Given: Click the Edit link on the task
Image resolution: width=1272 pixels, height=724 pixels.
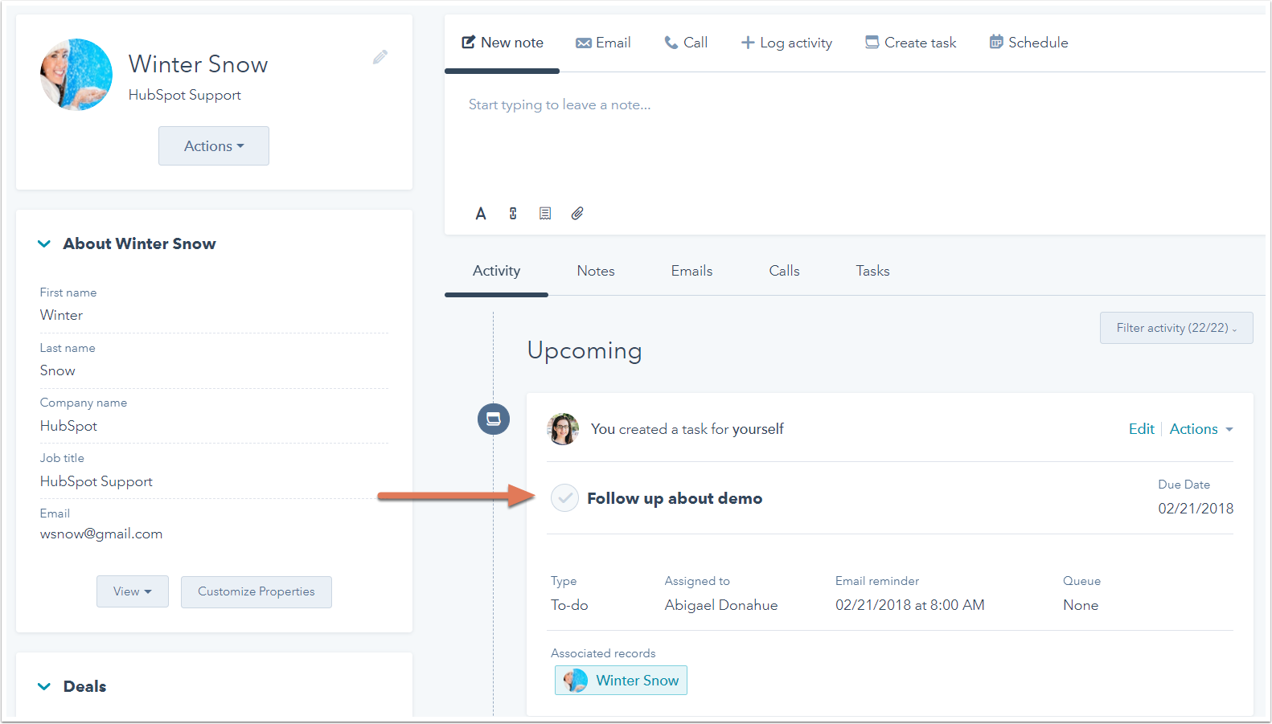Looking at the screenshot, I should pos(1142,429).
